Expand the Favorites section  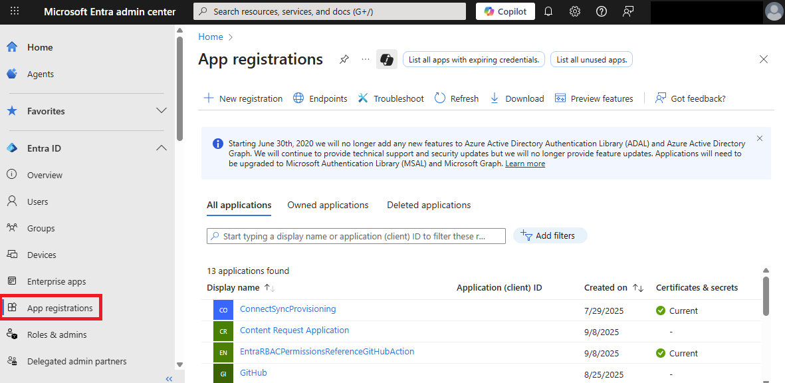pos(161,111)
